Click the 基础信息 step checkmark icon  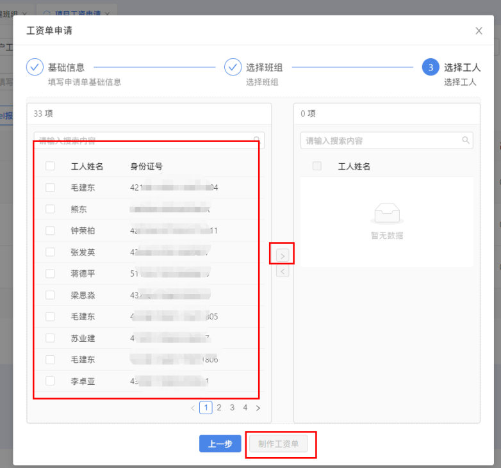click(35, 67)
